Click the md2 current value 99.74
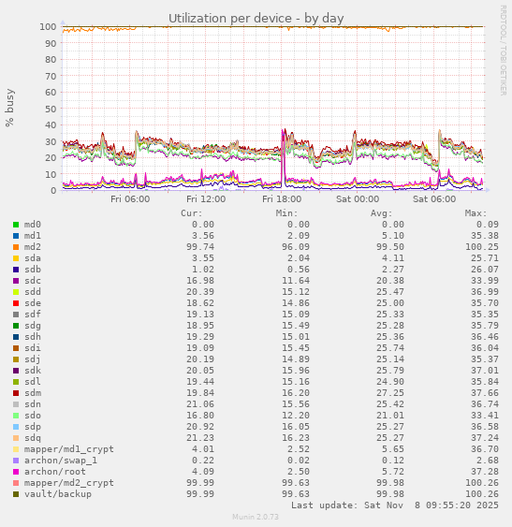This screenshot has width=512, height=527. click(x=200, y=247)
